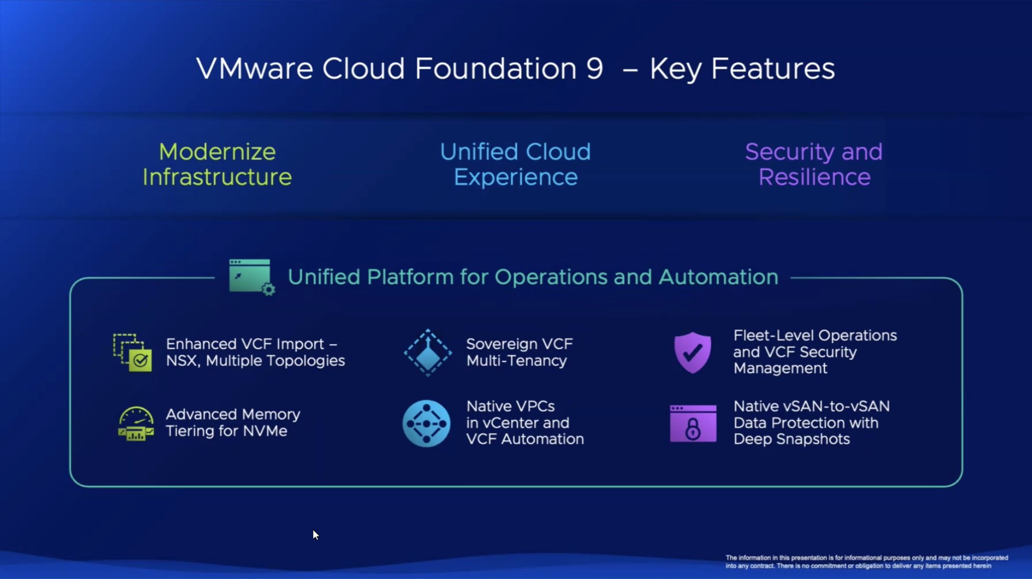Click Fleet-Level Operations and VCF Security text
Viewport: 1032px width, 579px height.
[815, 352]
